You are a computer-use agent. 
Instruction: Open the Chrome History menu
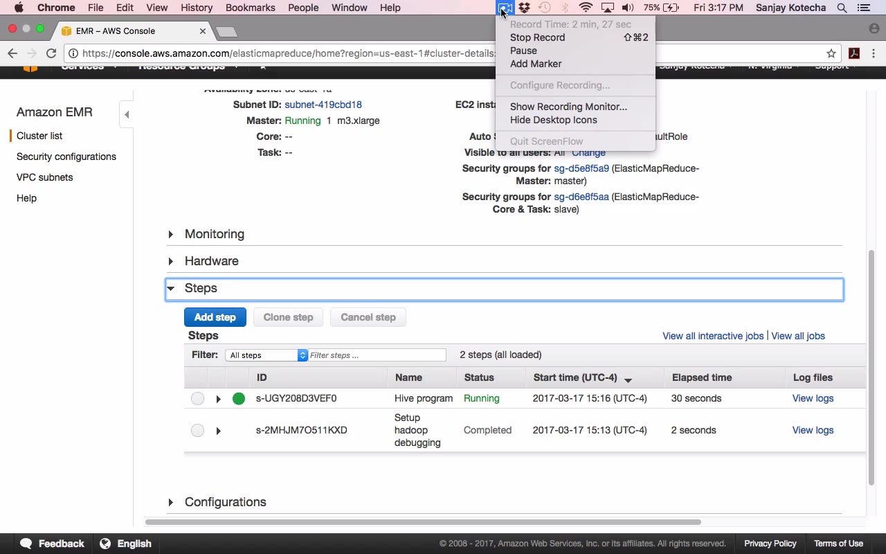(197, 8)
